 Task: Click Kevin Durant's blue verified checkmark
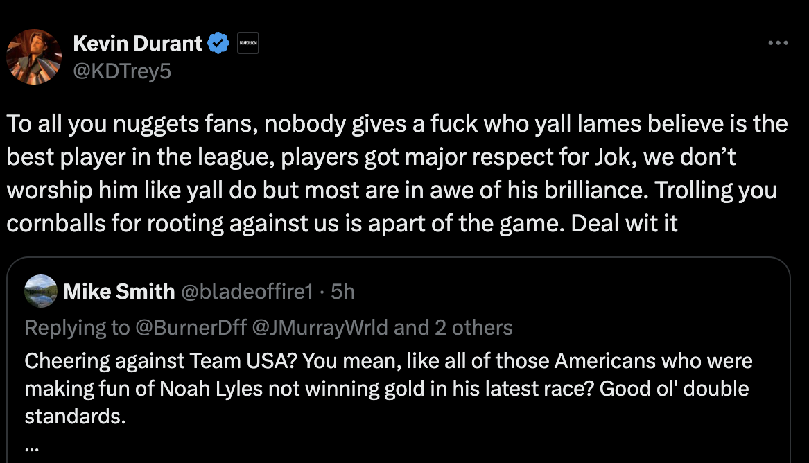pos(218,42)
